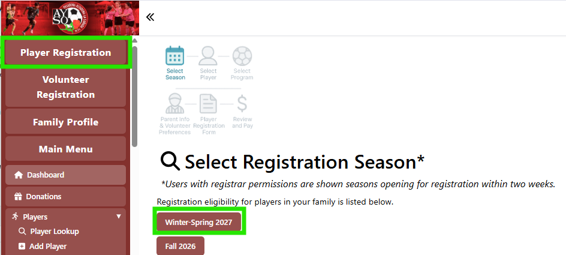Click the Dashboard home icon
566x255 pixels.
pyautogui.click(x=19, y=175)
